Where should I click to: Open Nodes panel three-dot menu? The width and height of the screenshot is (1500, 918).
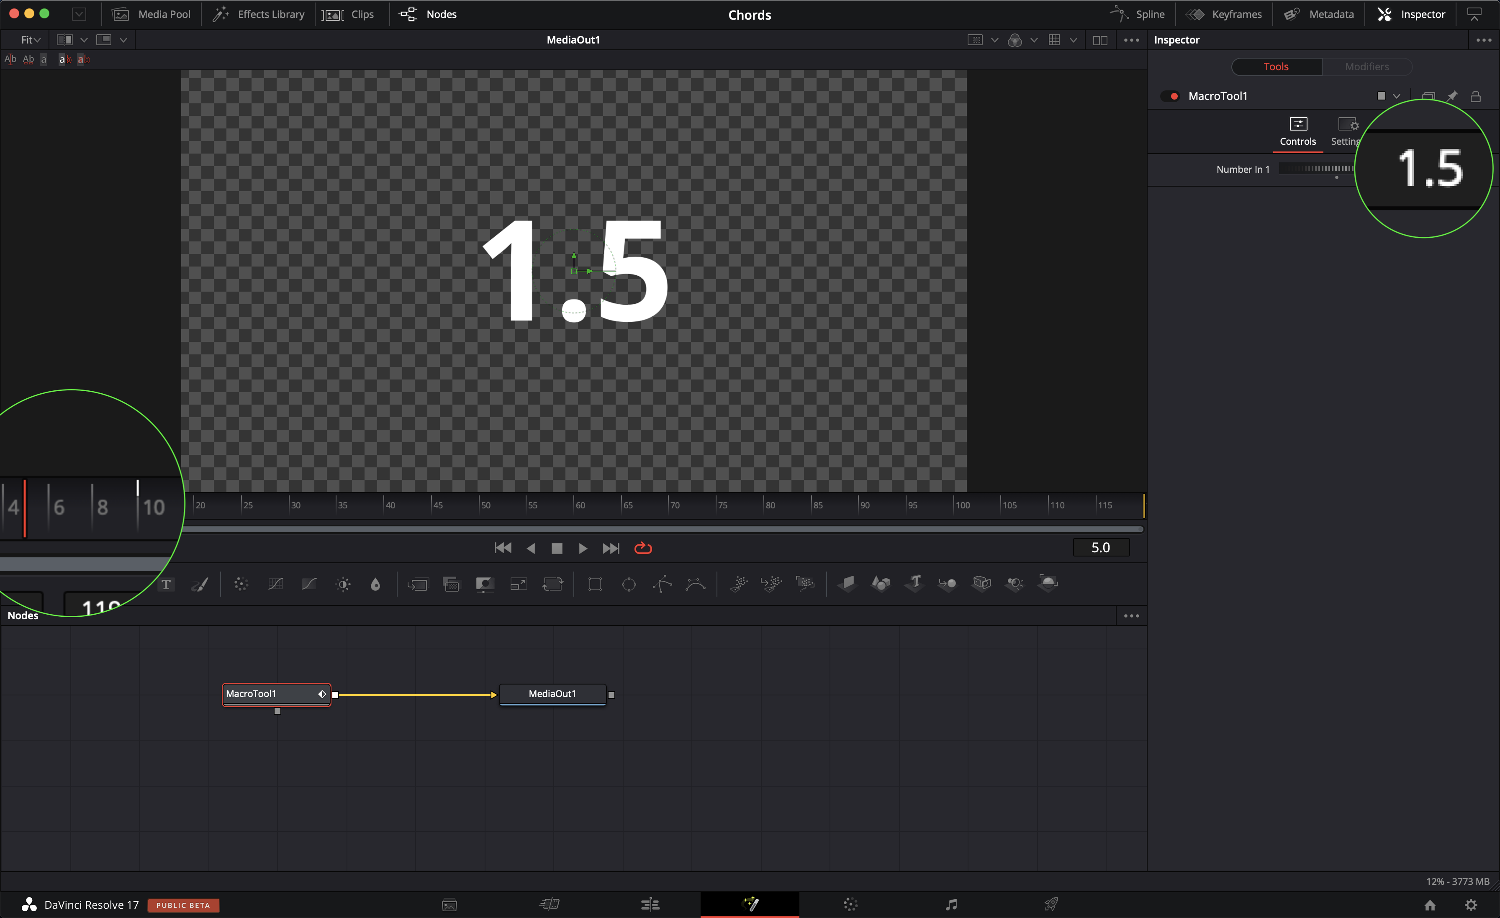click(1132, 616)
